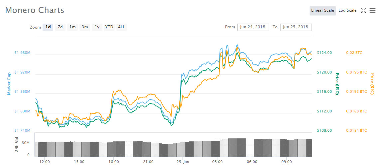380x168 pixels.
Task: Click the $112.00 price label
Action: pos(324,111)
